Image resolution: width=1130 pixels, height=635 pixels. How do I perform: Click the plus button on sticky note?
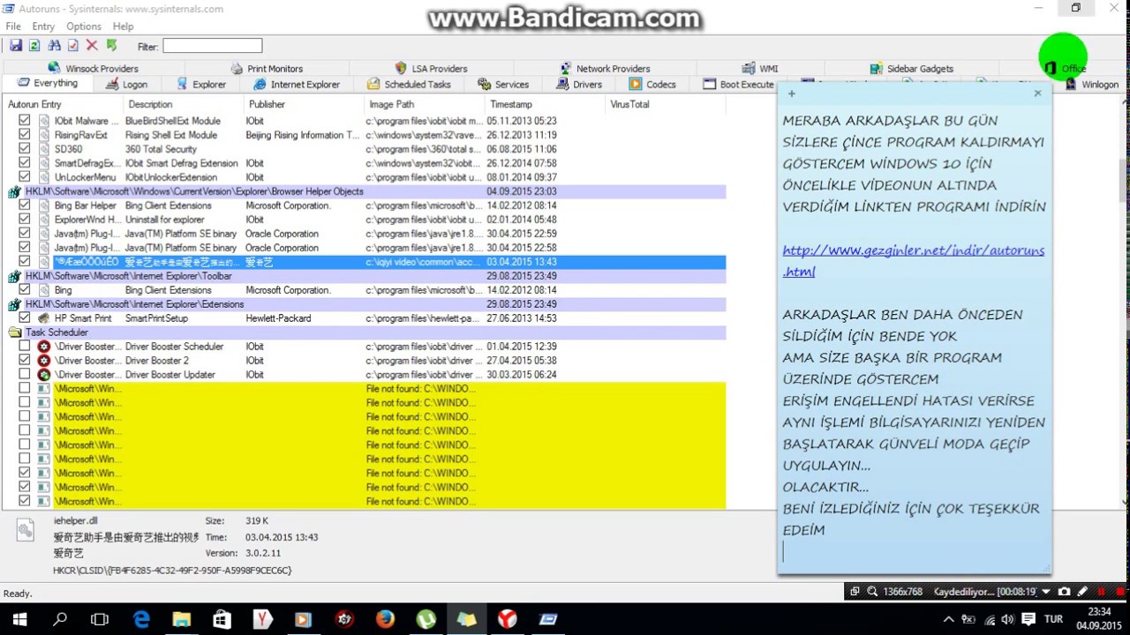point(791,93)
